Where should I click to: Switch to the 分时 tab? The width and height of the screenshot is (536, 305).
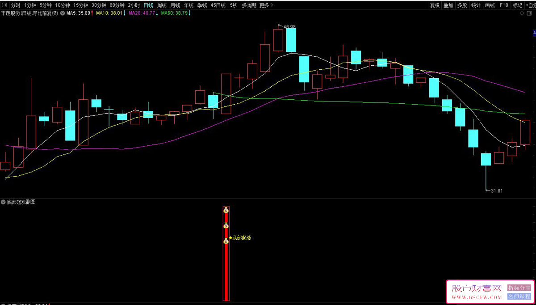coord(16,5)
